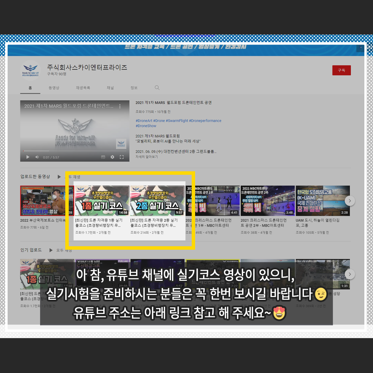Mute the featured video volume icon
The image size is (373, 373).
coord(37,157)
